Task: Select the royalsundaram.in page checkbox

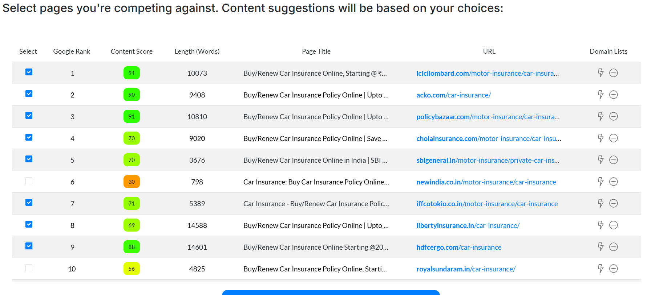Action: tap(29, 268)
